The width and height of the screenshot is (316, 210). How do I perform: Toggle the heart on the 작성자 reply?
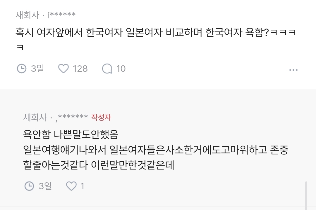[x=71, y=186]
